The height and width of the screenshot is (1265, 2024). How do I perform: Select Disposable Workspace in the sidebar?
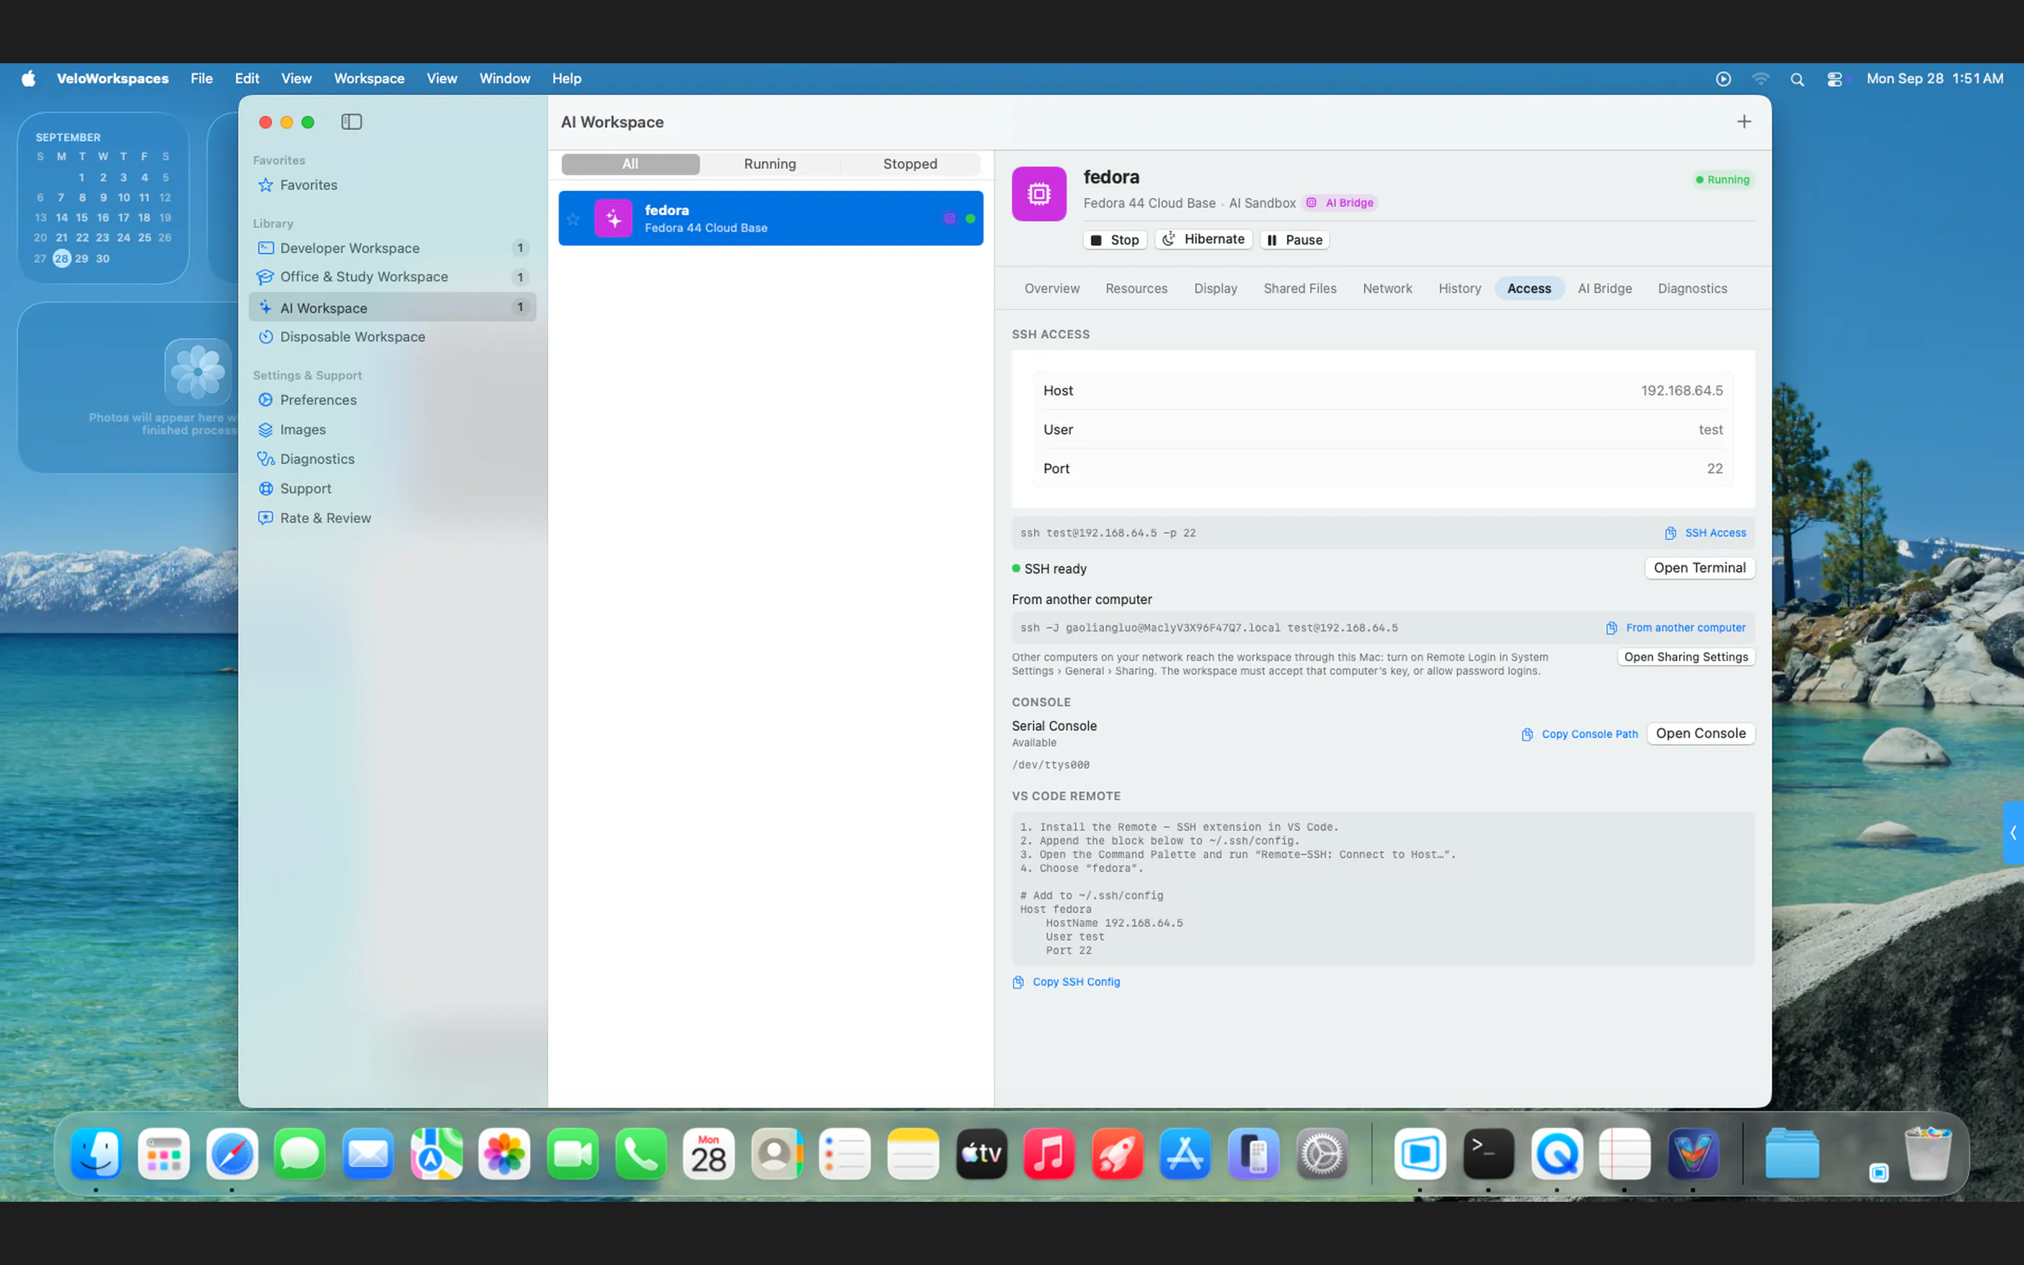pyautogui.click(x=392, y=337)
